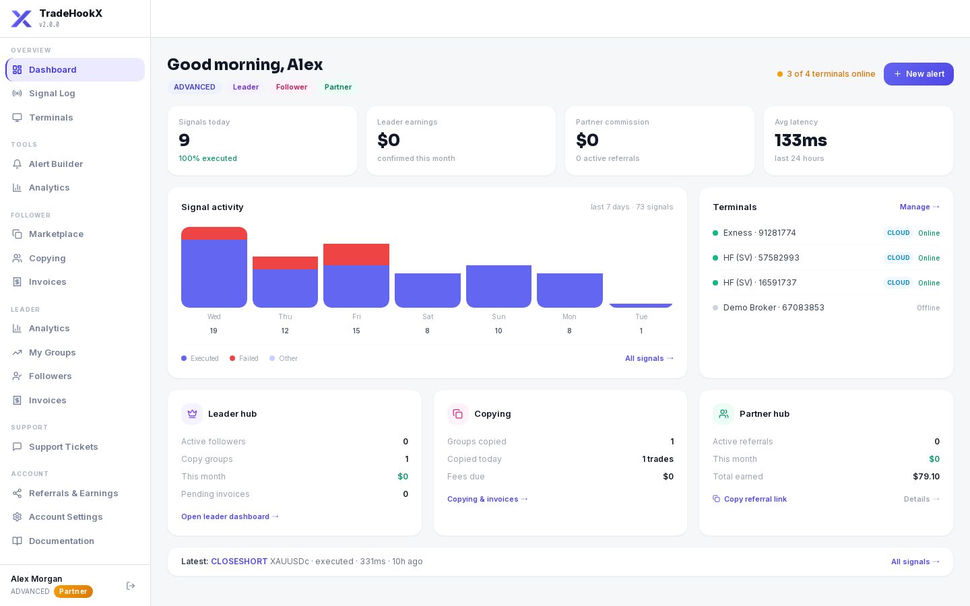Image resolution: width=970 pixels, height=606 pixels.
Task: Click the logout icon beside Alex Morgan
Action: pos(131,586)
